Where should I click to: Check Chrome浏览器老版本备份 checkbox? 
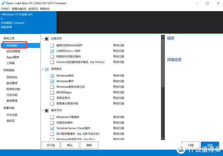click(52, 62)
